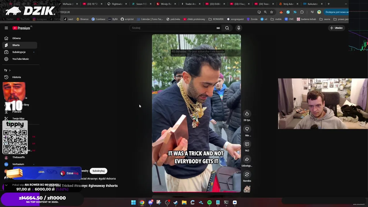368x207 pixels.
Task: Open the on-screen keyboard in search box
Action: 218,28
